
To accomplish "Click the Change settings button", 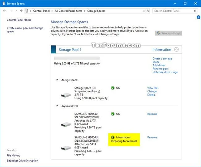I will pyautogui.click(x=168, y=33).
